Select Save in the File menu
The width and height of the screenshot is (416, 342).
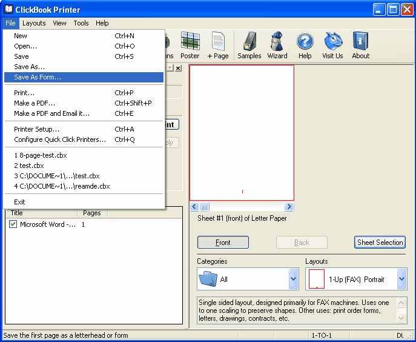(x=84, y=56)
